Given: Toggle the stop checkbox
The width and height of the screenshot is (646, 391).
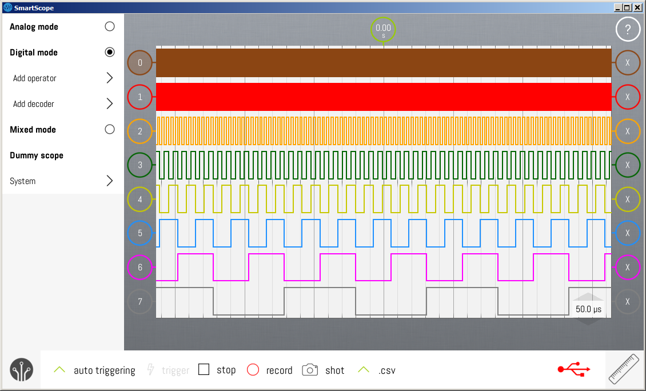Looking at the screenshot, I should coord(204,369).
